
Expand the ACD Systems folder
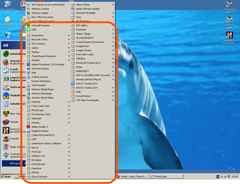[x=48, y=44]
